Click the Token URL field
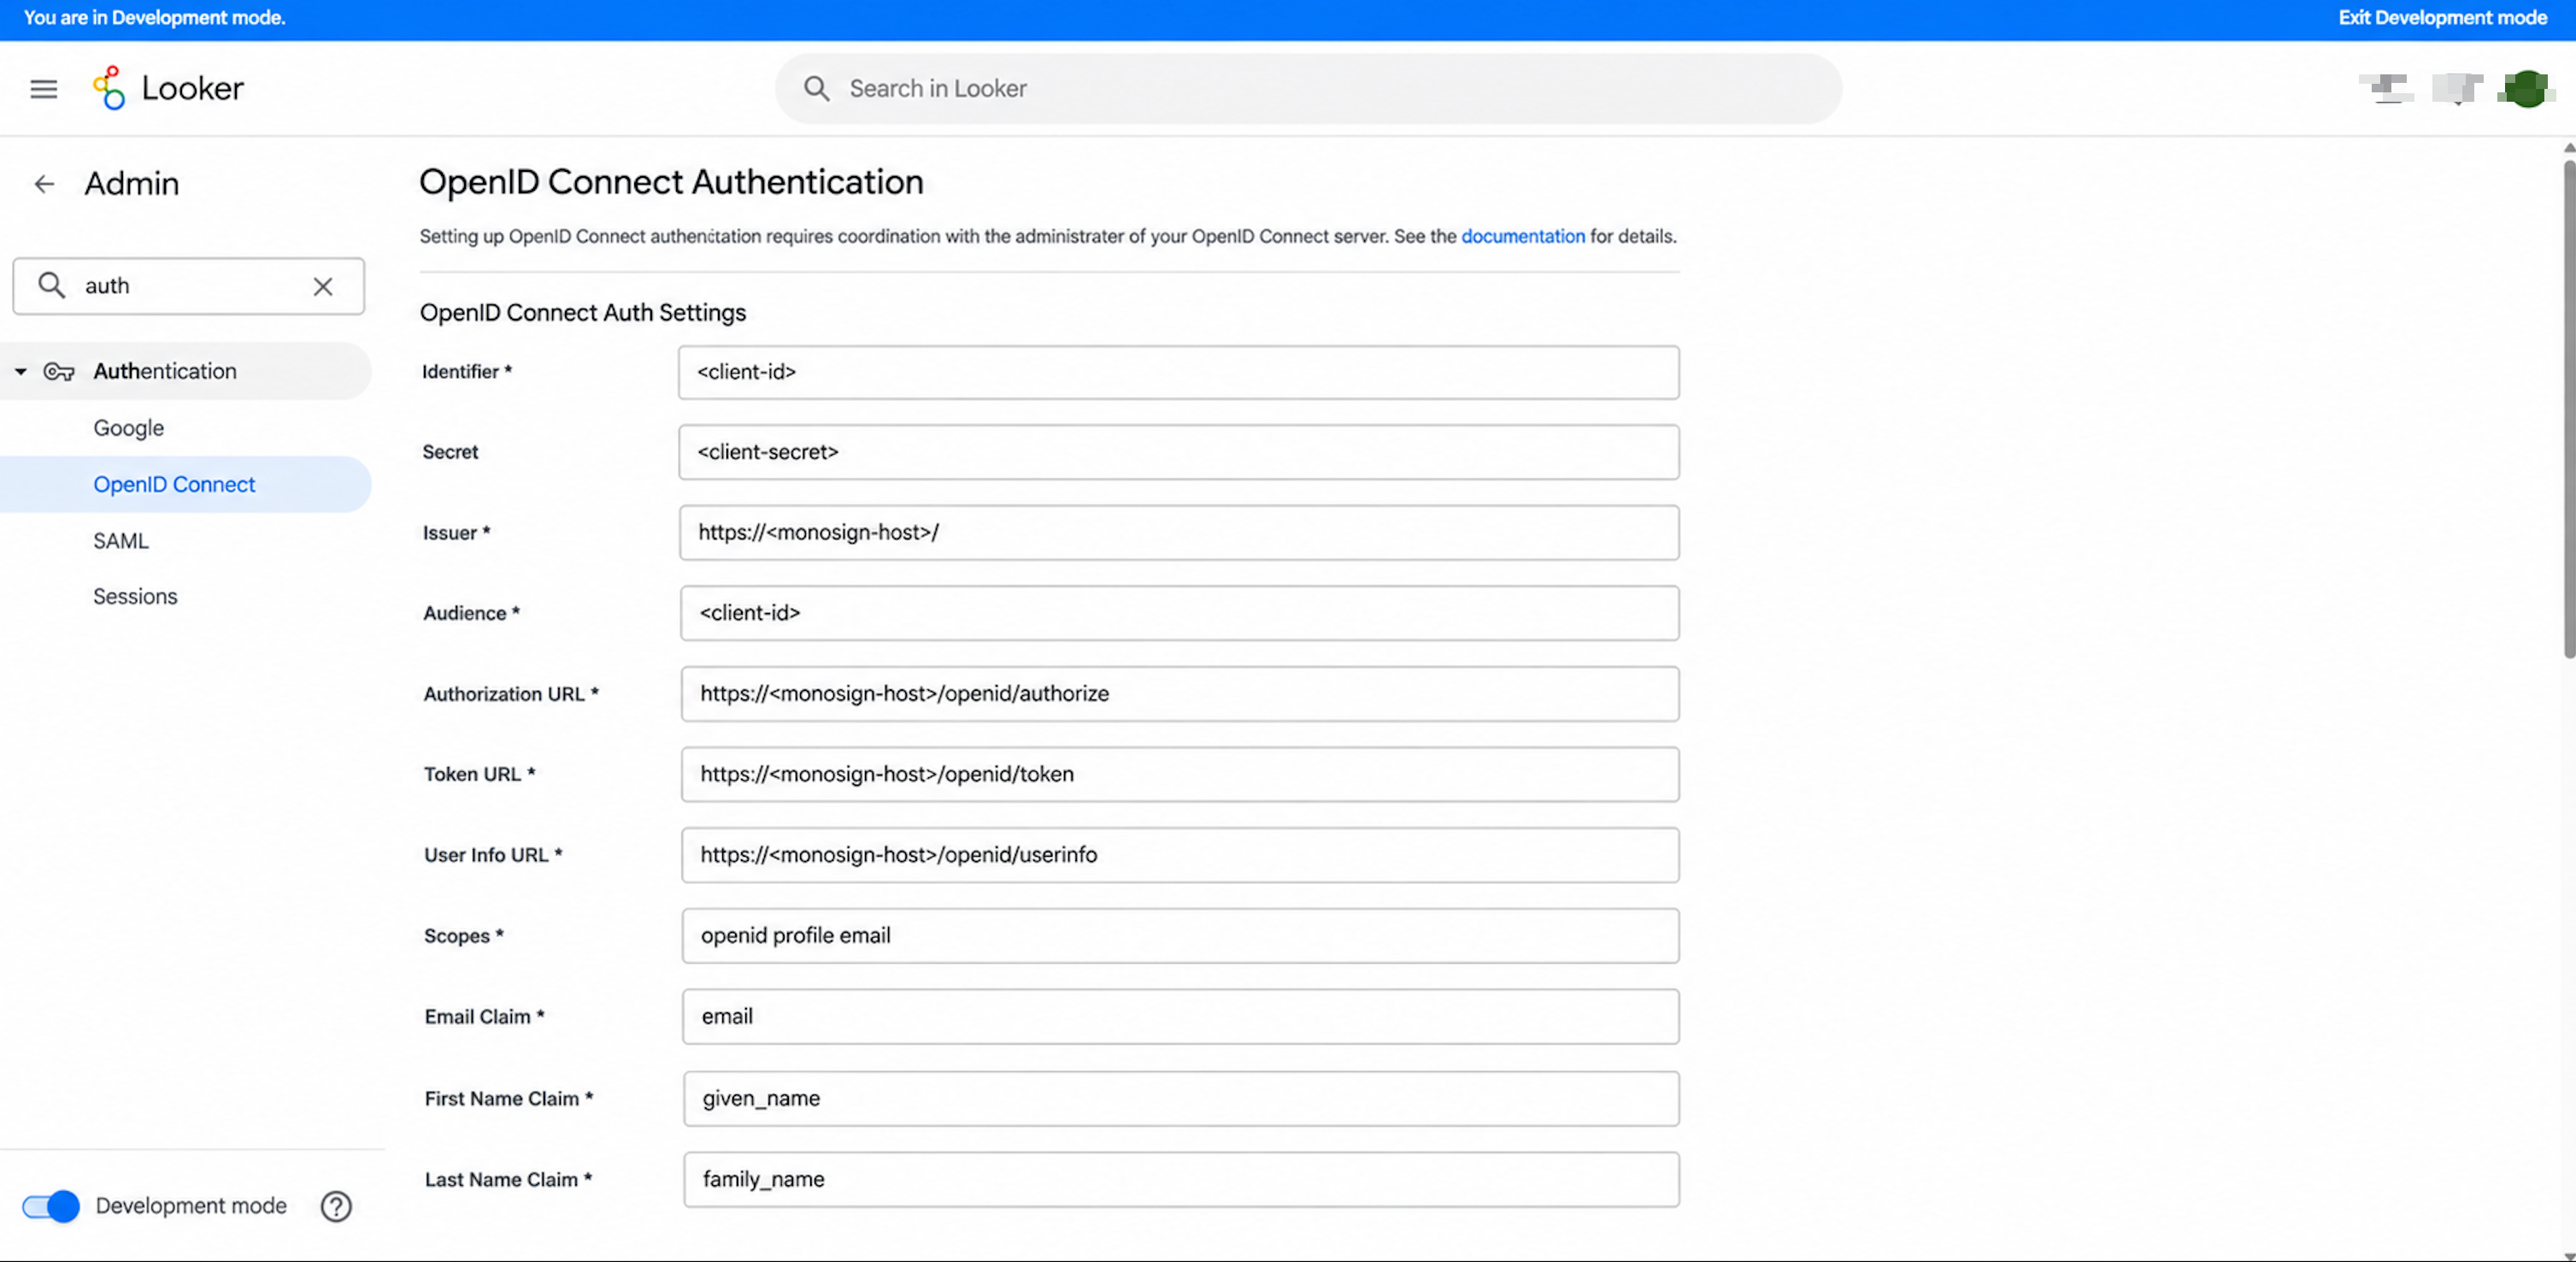The height and width of the screenshot is (1262, 2576). click(x=1180, y=775)
